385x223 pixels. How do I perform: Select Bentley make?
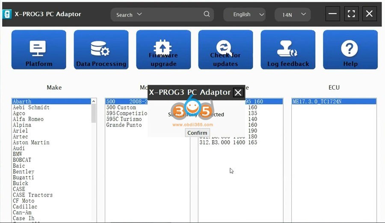[x=51, y=171]
